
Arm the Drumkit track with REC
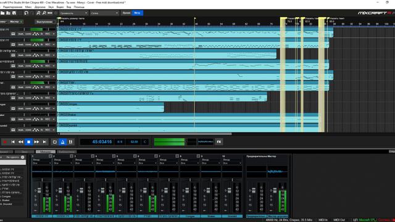pyautogui.click(x=48, y=130)
